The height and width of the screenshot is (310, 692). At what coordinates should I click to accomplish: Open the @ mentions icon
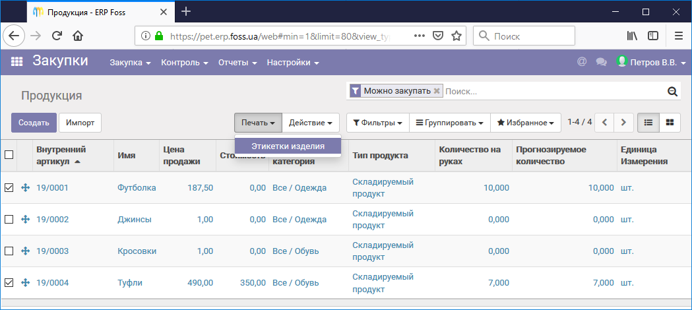582,62
